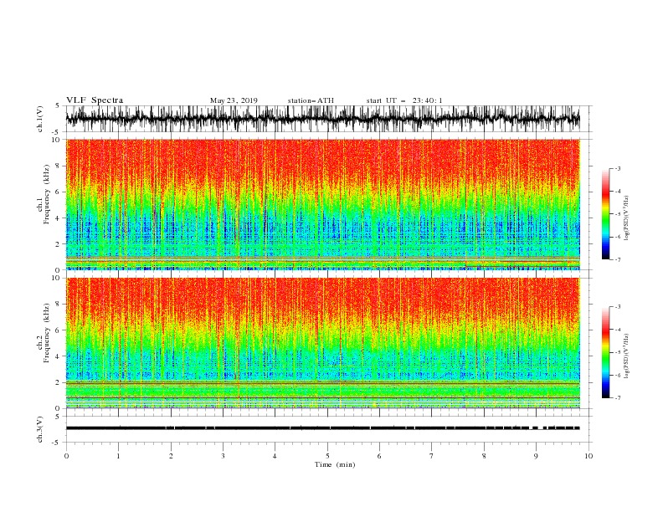Click the ch.1 spectrogram color scale bar

[605, 214]
